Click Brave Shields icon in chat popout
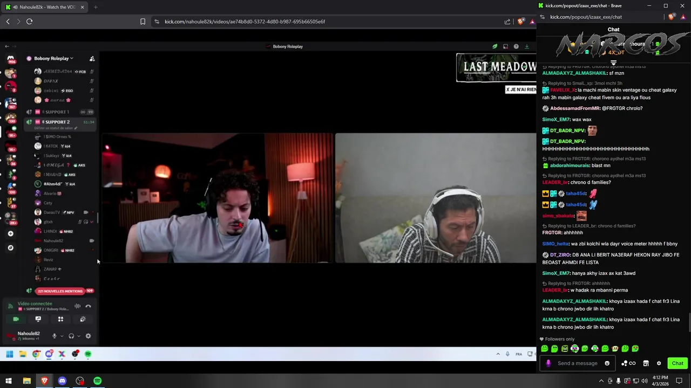691x388 pixels. [671, 17]
